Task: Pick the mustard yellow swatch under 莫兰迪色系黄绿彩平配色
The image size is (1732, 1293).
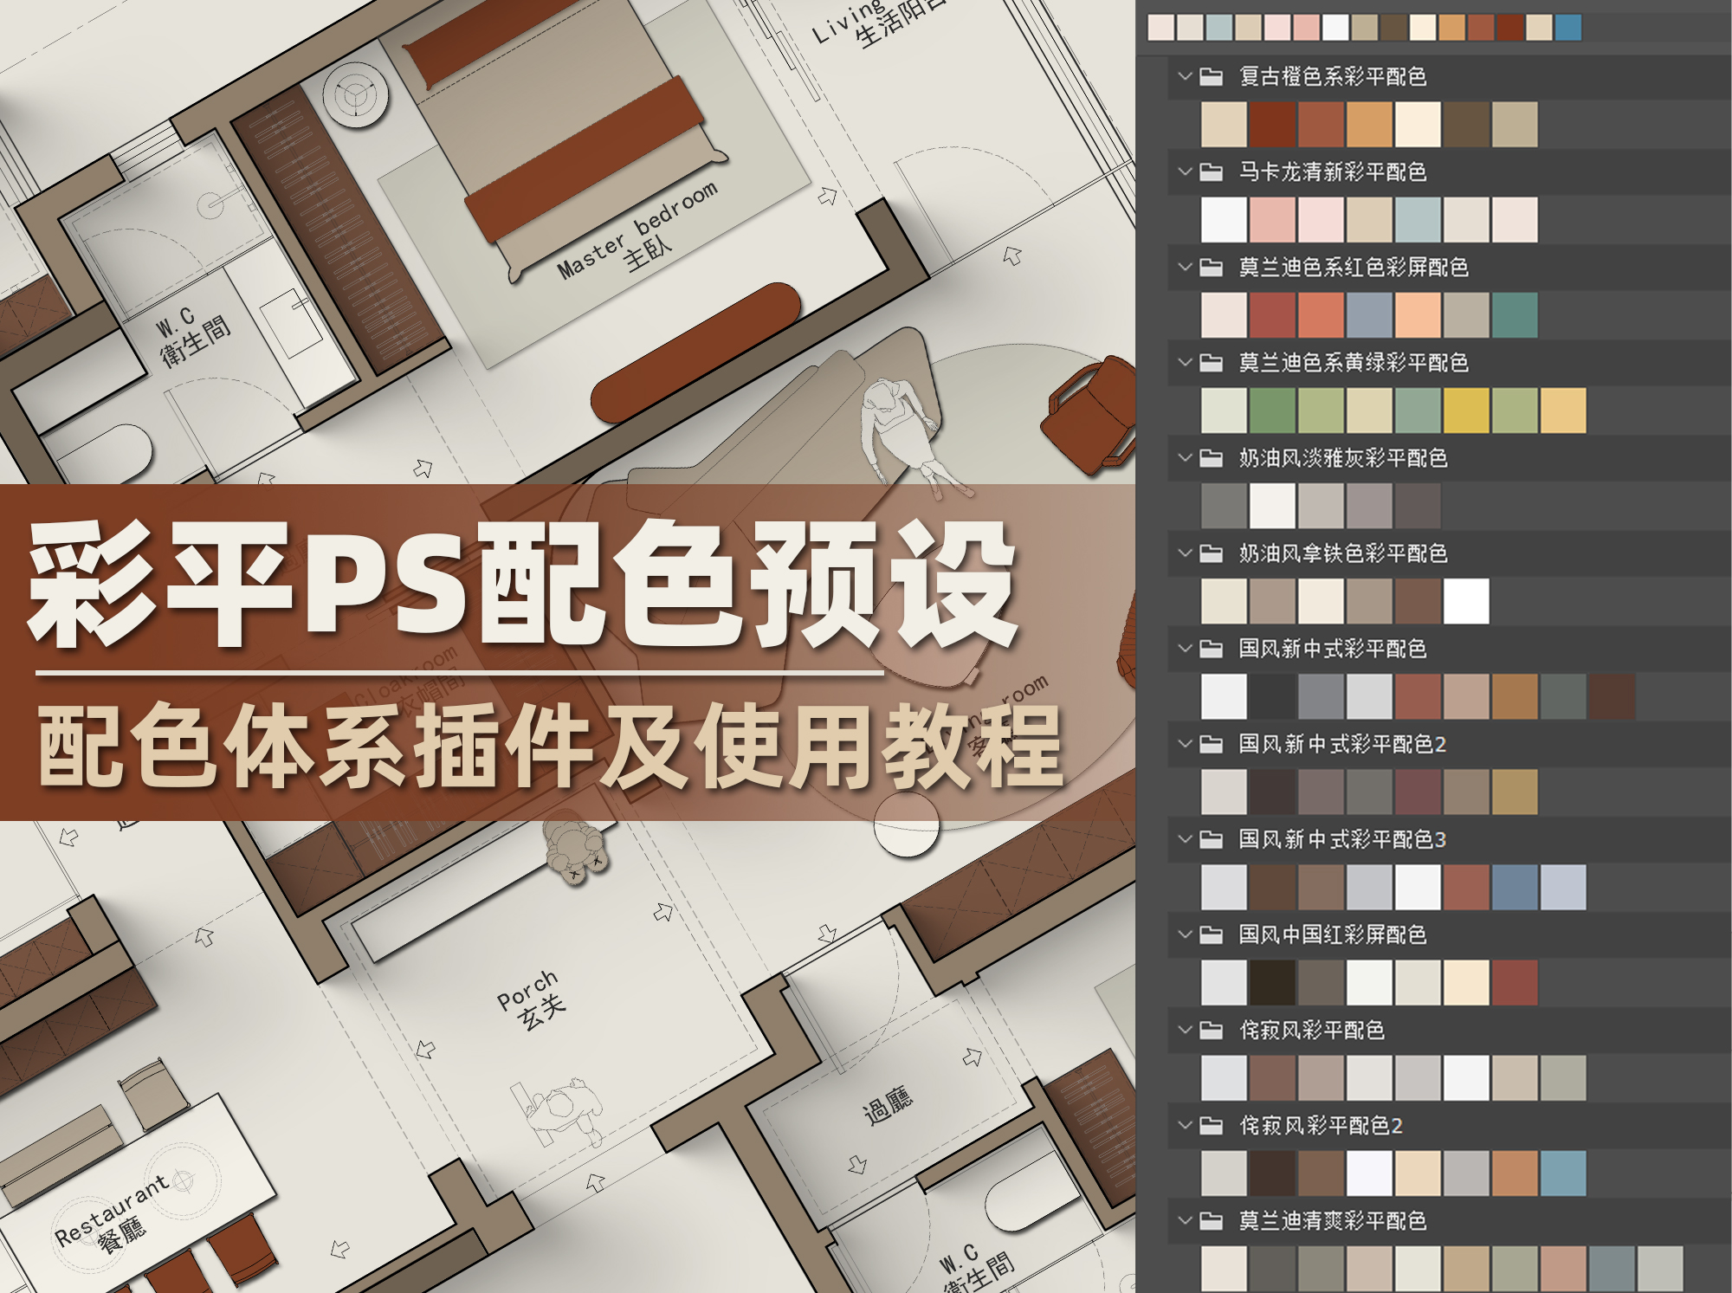Action: [x=1467, y=410]
